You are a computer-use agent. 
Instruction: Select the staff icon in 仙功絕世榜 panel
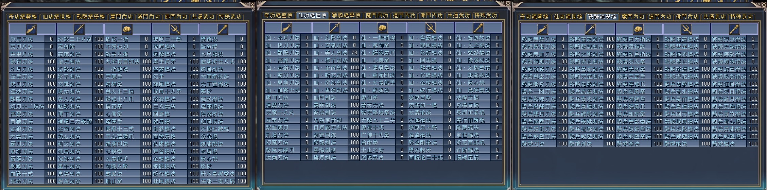tap(478, 28)
